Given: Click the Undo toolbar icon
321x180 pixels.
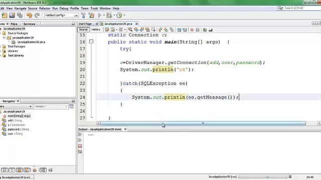Looking at the screenshot, I should 29,15.
